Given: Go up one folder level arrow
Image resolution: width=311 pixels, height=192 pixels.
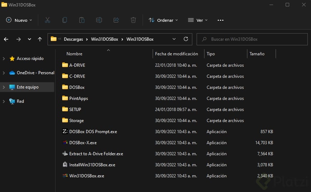Looking at the screenshot, I should click(40, 39).
